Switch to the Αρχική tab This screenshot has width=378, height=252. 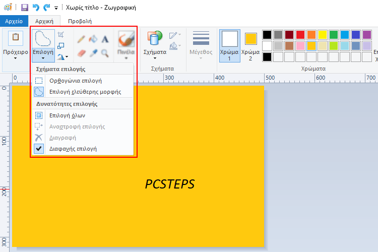pos(44,21)
